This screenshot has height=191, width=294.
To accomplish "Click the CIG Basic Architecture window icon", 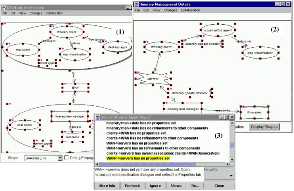I will (4, 8).
